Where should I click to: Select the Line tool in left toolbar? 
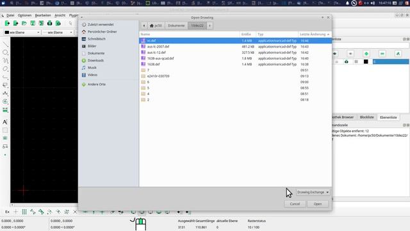(x=5, y=44)
